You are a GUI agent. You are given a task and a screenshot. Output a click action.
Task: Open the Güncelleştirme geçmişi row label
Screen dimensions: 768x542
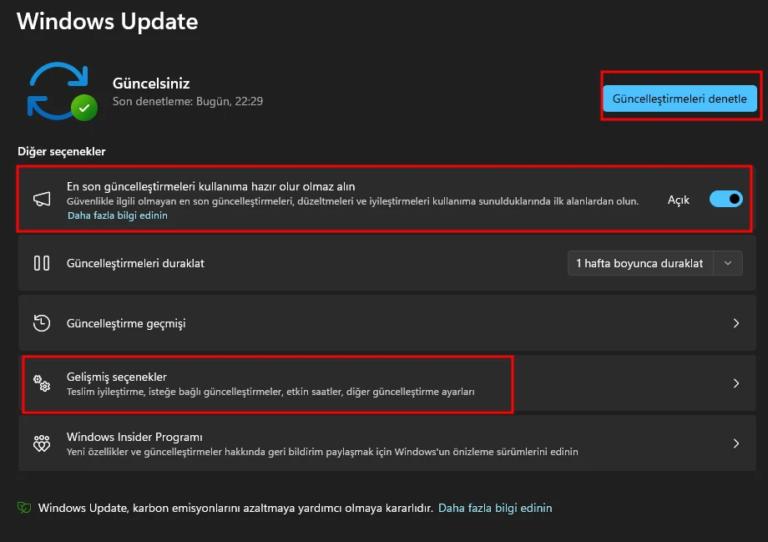126,323
